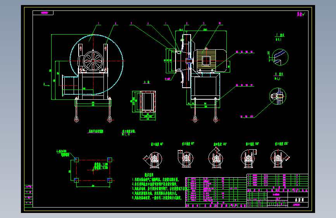The width and height of the screenshot is (336, 218).
Task: Click the magenta leader label below detail II
Action: pyautogui.click(x=247, y=116)
